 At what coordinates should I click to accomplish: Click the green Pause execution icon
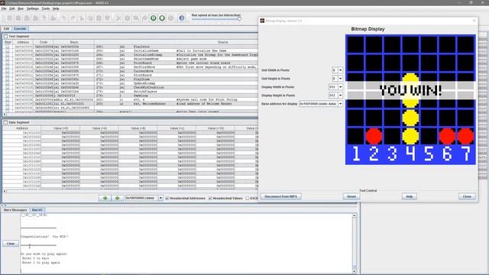coord(153,18)
